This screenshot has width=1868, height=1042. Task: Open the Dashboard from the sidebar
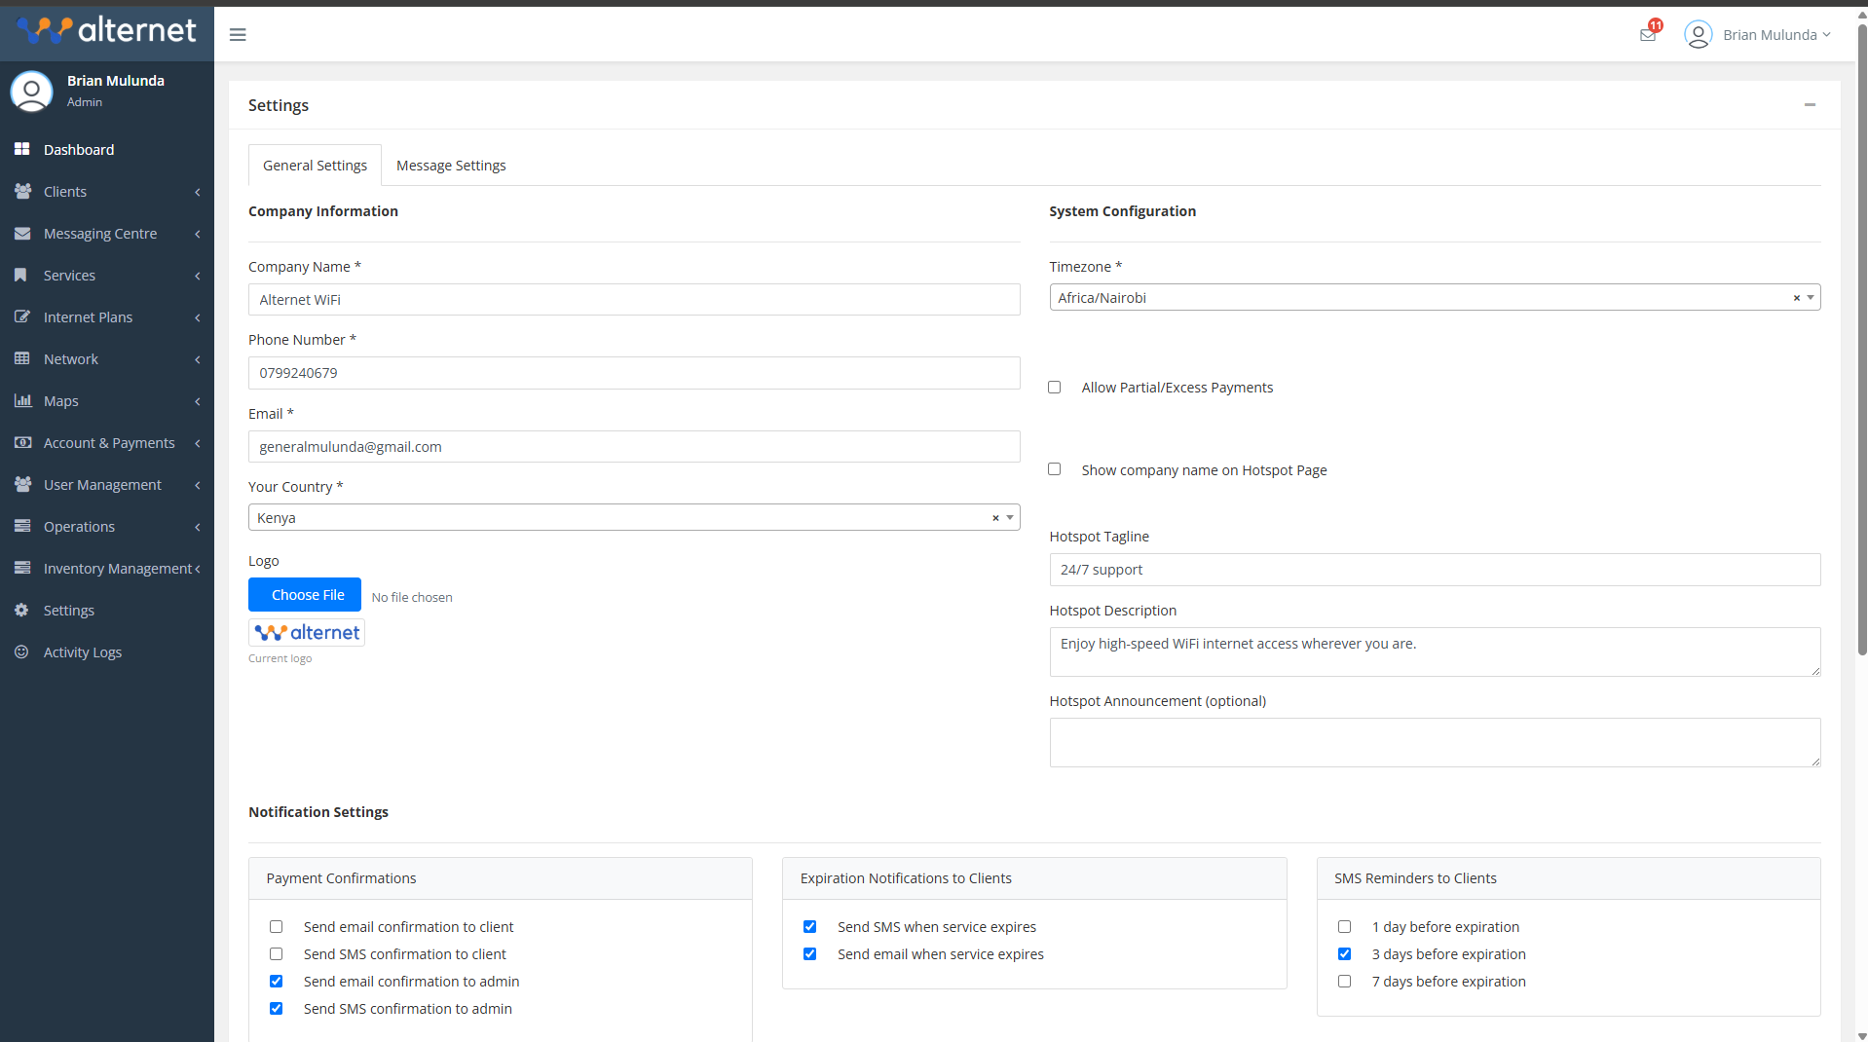coord(78,149)
